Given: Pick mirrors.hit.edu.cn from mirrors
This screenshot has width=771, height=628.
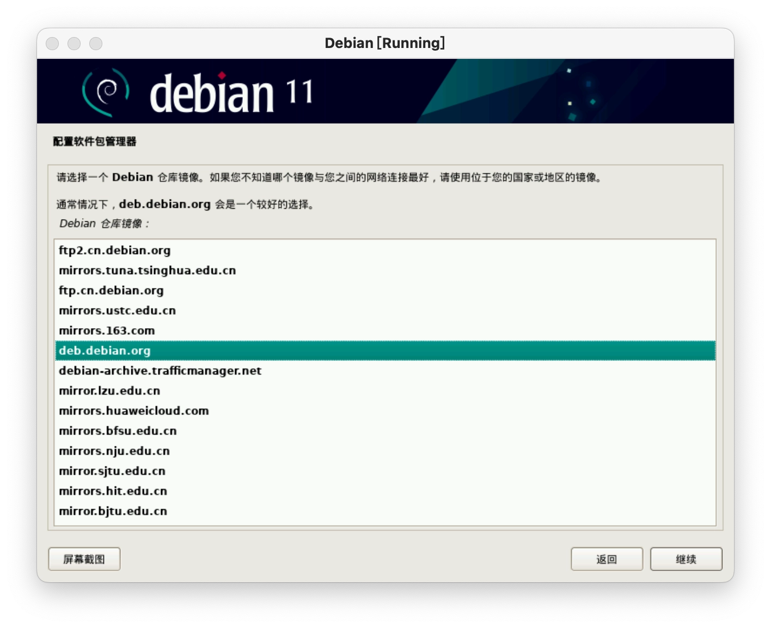Looking at the screenshot, I should pyautogui.click(x=385, y=491).
